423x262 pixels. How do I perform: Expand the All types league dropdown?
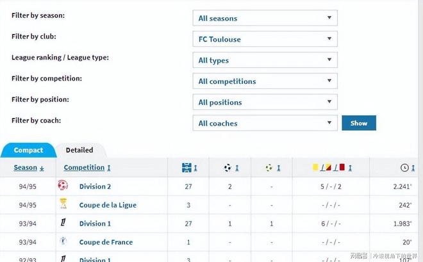pyautogui.click(x=265, y=60)
